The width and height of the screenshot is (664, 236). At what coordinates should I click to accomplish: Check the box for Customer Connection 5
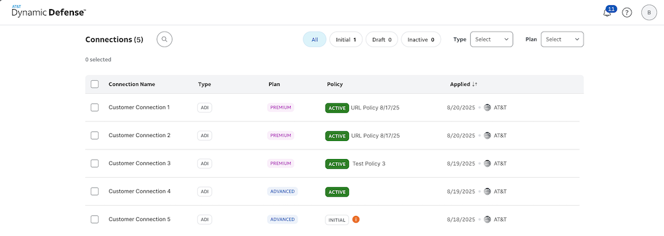pyautogui.click(x=95, y=219)
